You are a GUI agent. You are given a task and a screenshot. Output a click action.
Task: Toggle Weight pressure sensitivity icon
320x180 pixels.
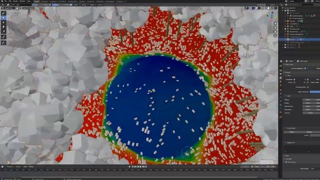tap(50, 4)
